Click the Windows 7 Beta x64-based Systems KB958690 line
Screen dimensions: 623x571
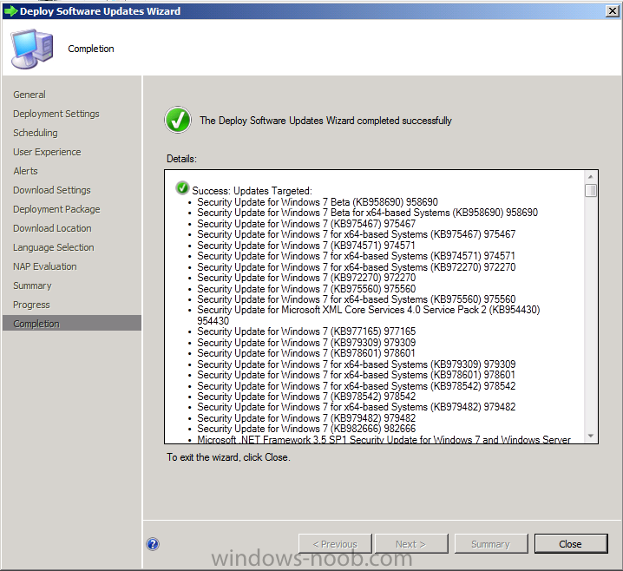pos(368,213)
